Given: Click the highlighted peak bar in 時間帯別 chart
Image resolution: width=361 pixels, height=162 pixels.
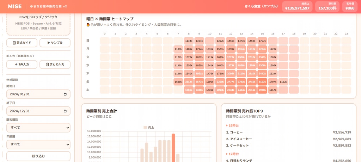Looking at the screenshot, I should pyautogui.click(x=173, y=148).
